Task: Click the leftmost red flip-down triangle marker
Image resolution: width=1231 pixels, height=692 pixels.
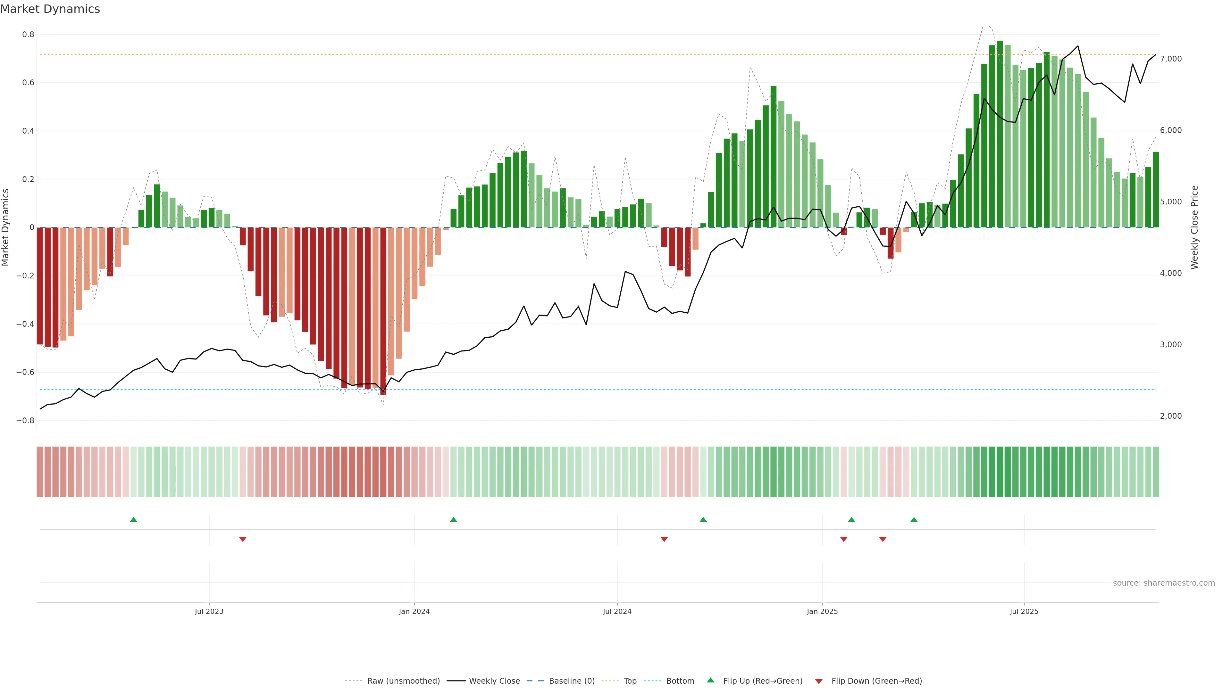Action: point(243,539)
